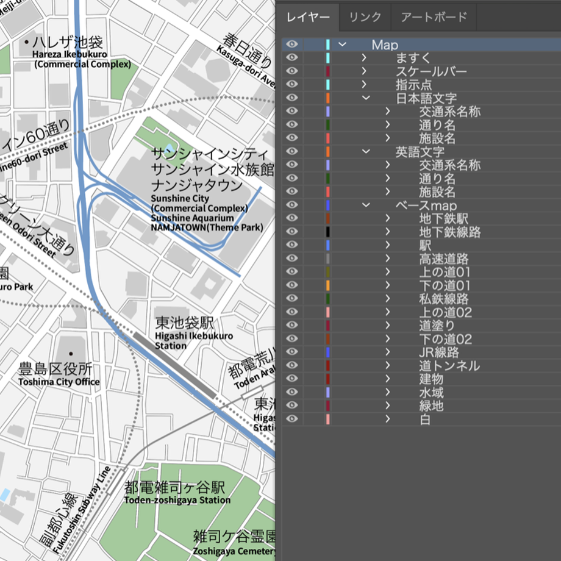Toggle visibility of the JR線路 layer
561x561 pixels.
(x=292, y=352)
